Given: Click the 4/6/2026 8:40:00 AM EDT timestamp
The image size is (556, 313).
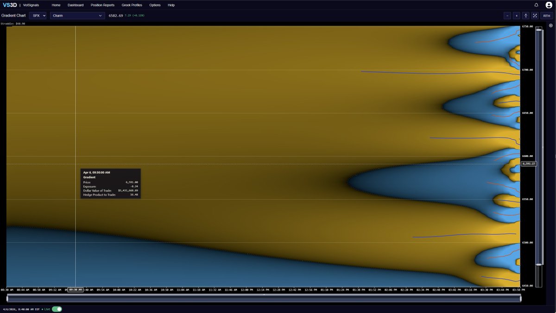Looking at the screenshot, I should point(22,309).
